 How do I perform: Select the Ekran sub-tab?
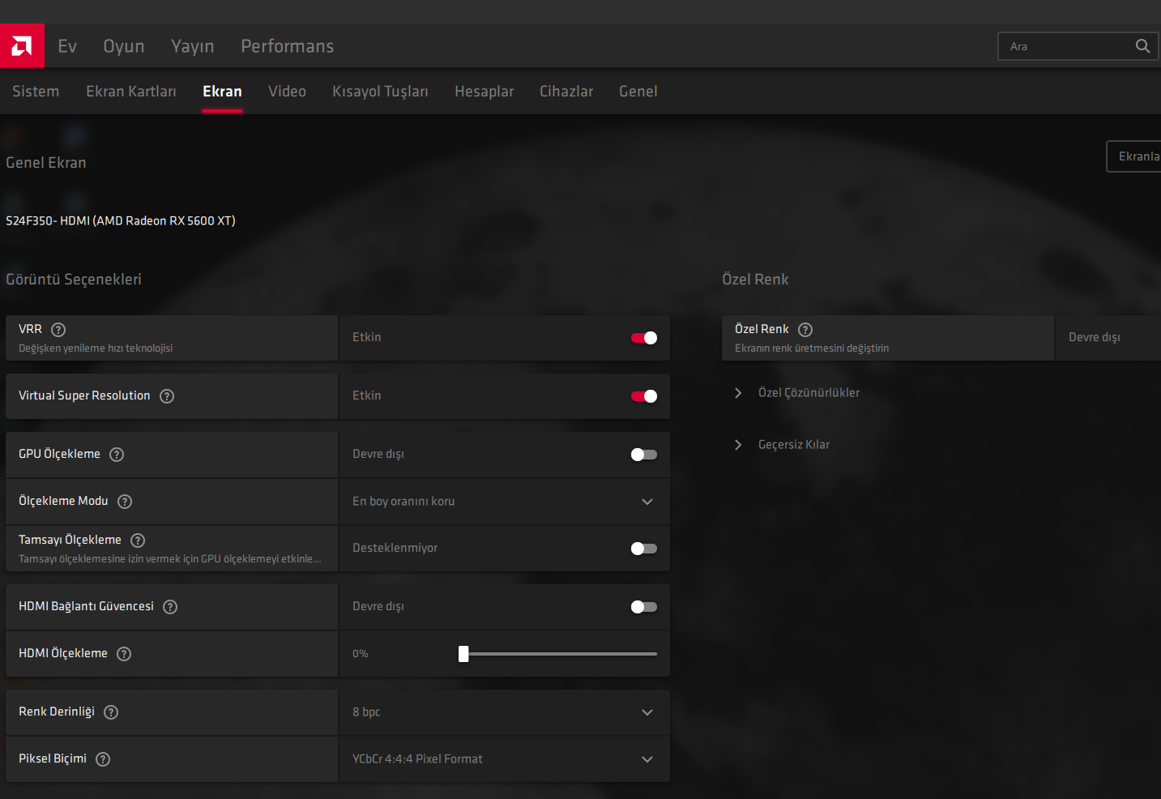[222, 92]
